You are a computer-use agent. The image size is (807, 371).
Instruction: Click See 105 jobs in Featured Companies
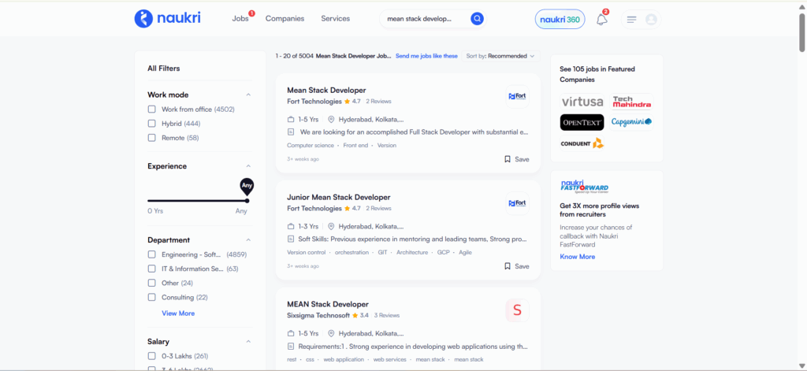tap(597, 74)
